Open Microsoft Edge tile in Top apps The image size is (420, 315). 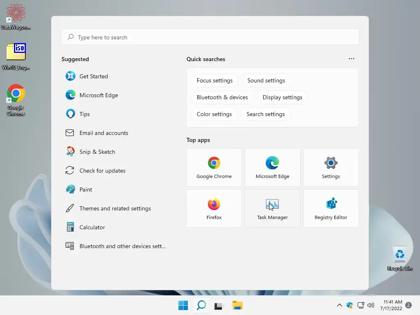pyautogui.click(x=272, y=167)
